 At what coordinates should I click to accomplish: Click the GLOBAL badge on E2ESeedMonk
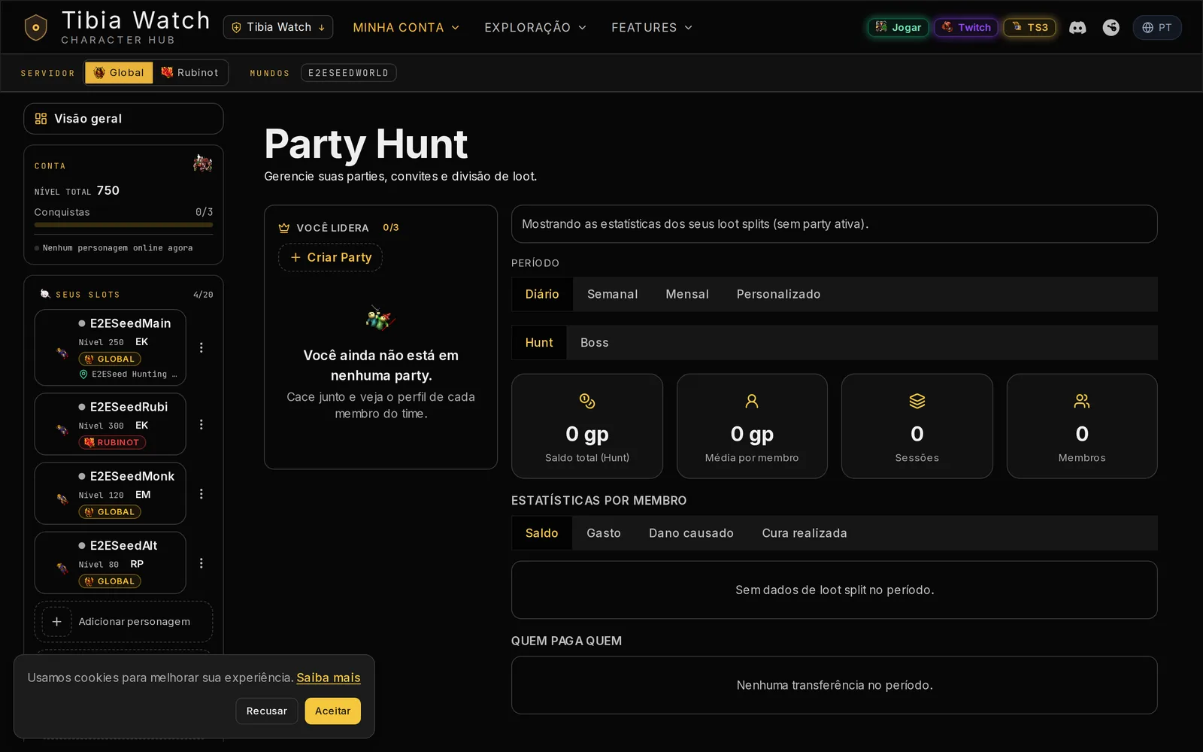[110, 512]
